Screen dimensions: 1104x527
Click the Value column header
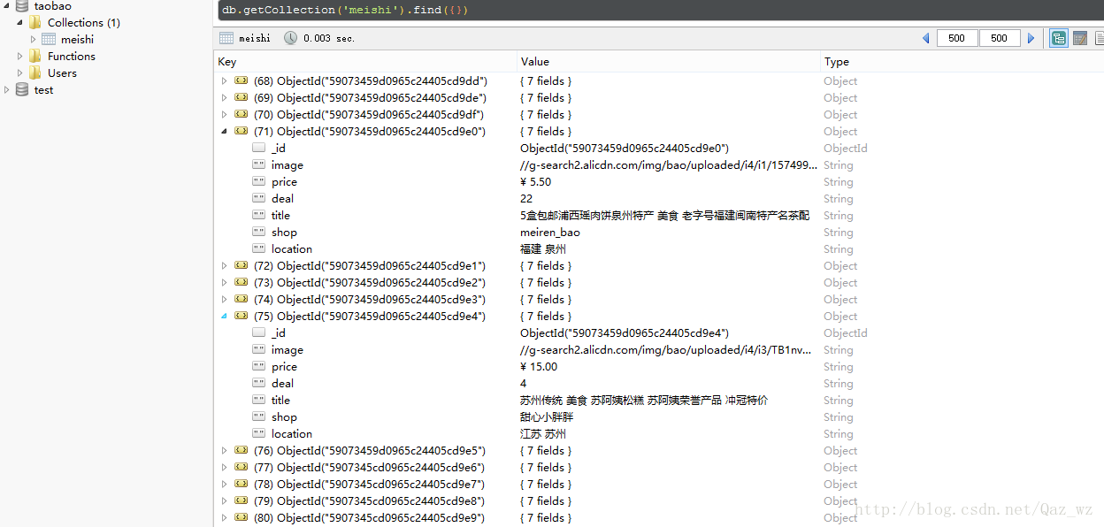point(669,61)
